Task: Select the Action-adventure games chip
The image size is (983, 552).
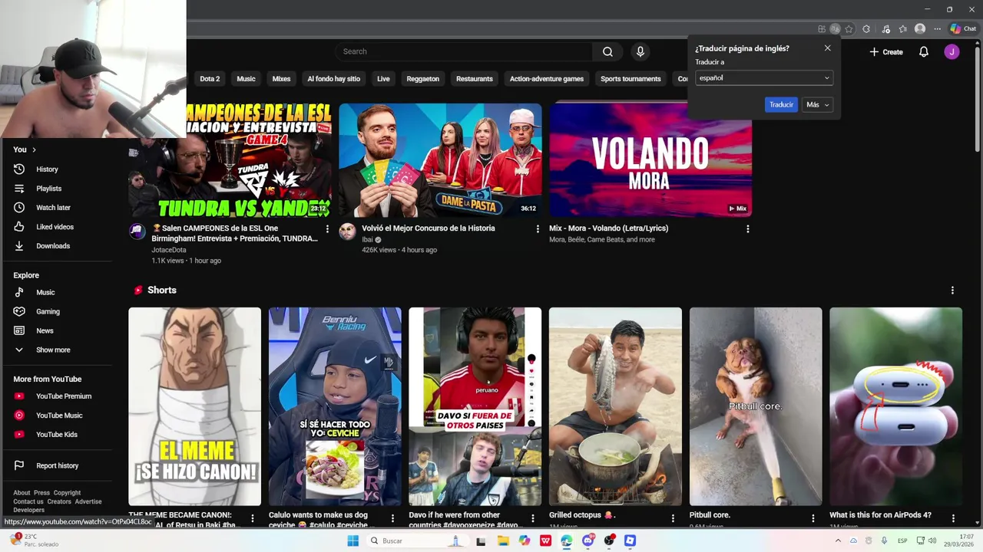Action: pyautogui.click(x=546, y=79)
